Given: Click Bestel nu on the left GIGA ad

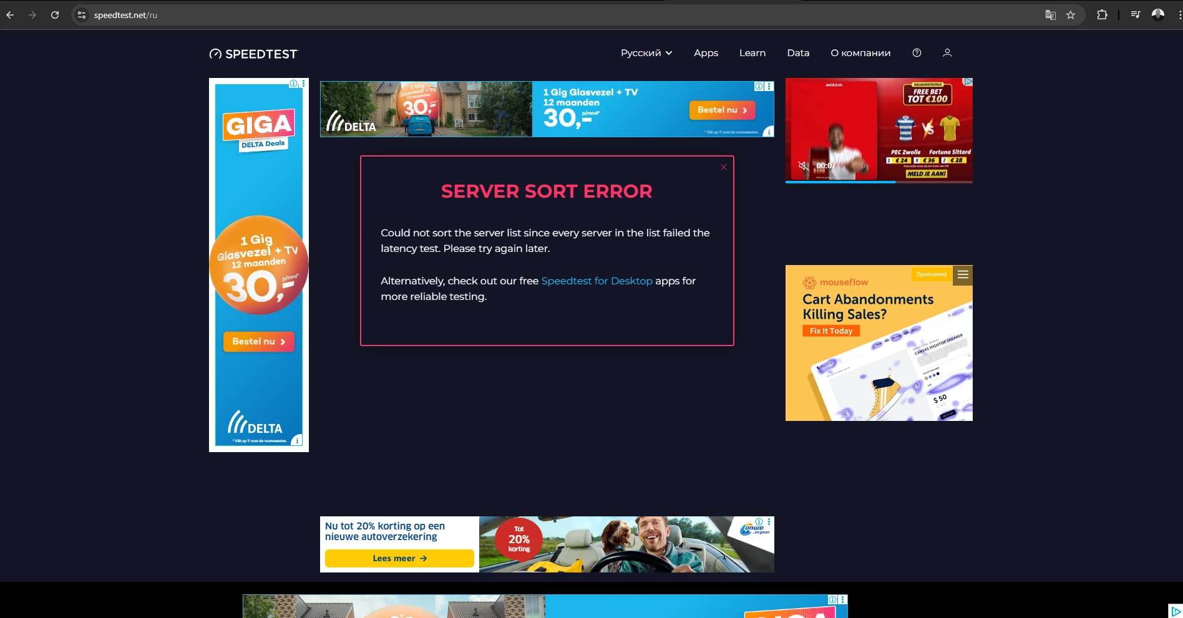Looking at the screenshot, I should tap(259, 342).
